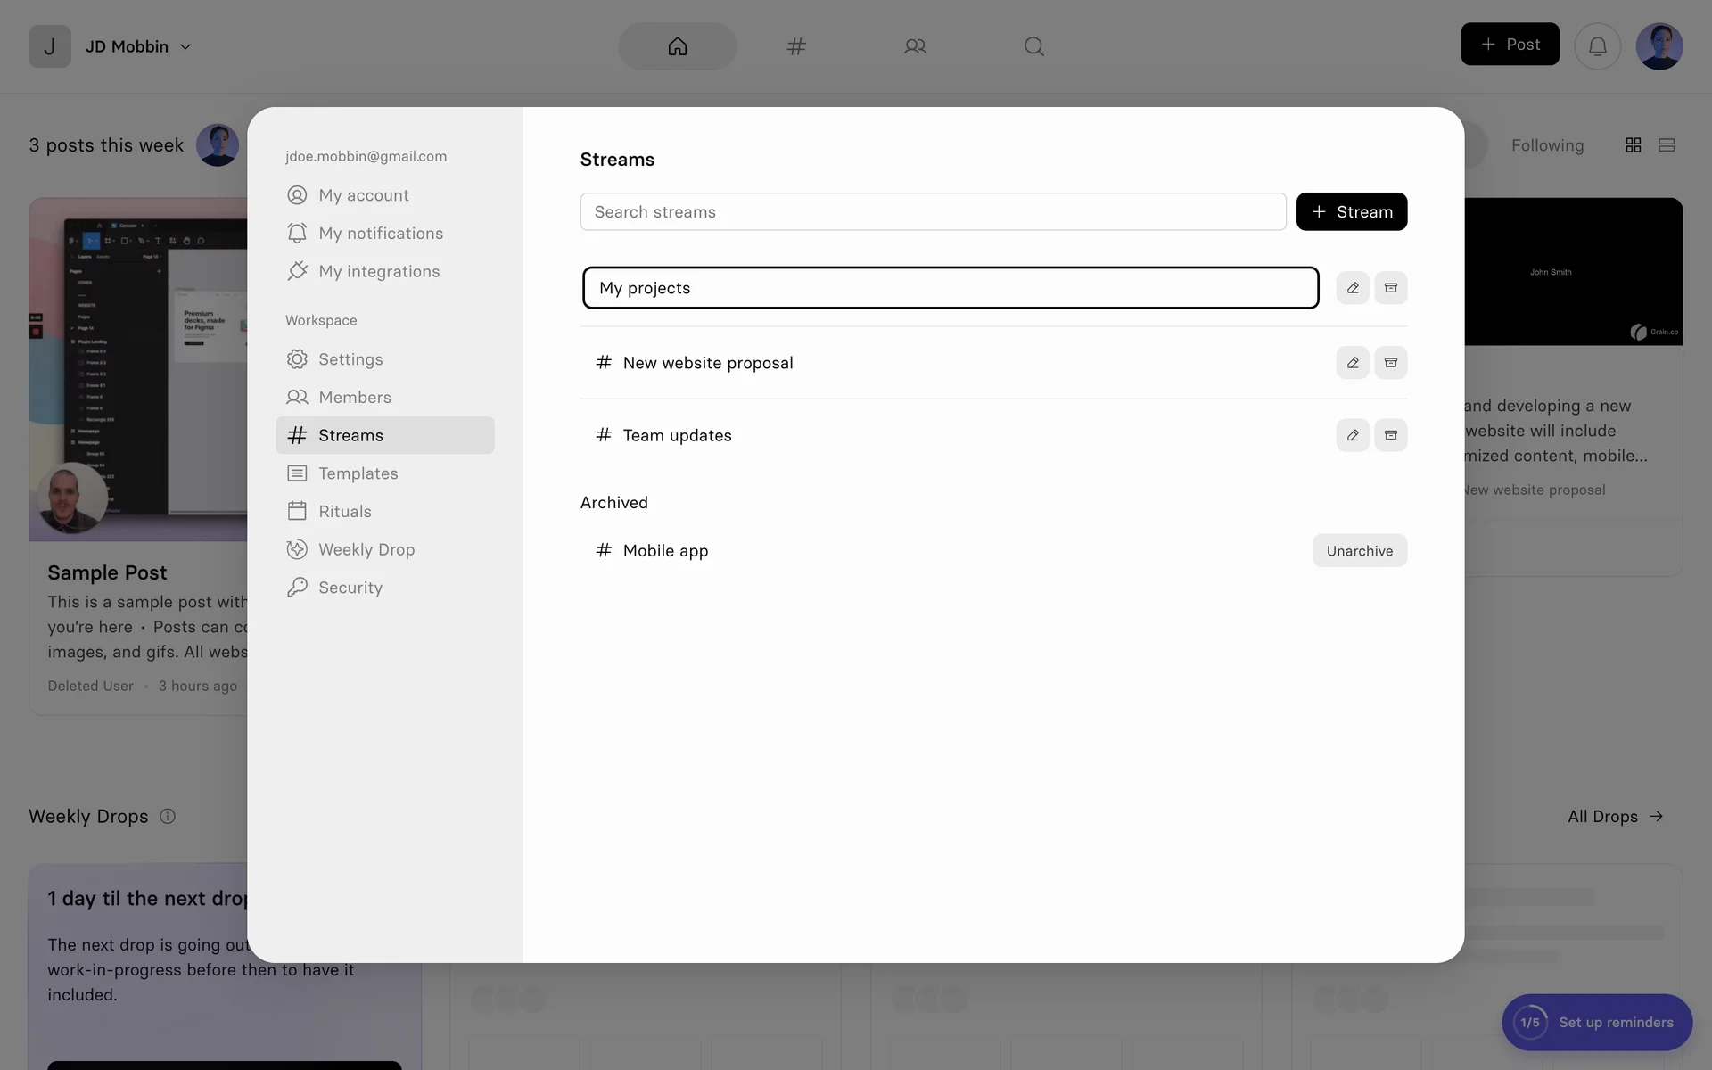Click the Search streams input field
The image size is (1712, 1070).
tap(932, 212)
